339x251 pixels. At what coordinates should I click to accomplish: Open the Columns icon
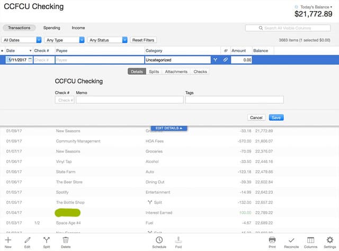[x=311, y=240]
